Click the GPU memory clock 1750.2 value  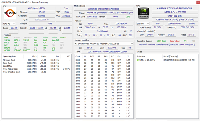[x=171, y=35]
